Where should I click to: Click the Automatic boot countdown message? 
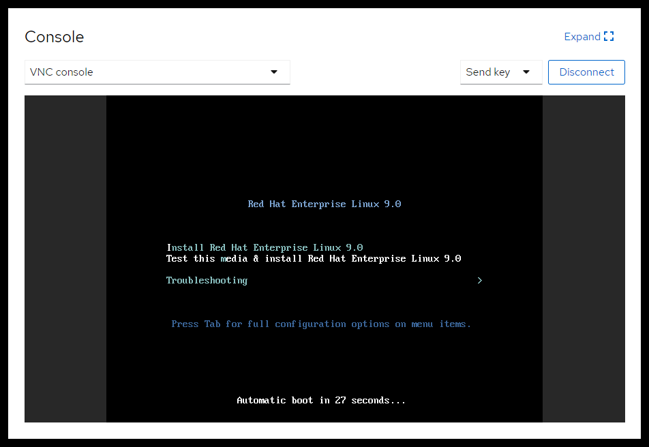[321, 401]
